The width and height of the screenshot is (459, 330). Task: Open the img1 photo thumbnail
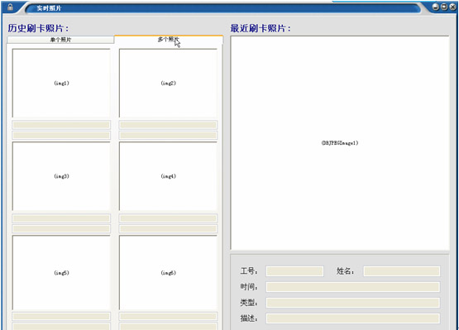point(61,84)
